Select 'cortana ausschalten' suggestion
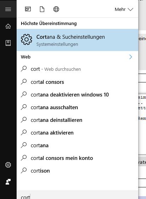 [77, 107]
